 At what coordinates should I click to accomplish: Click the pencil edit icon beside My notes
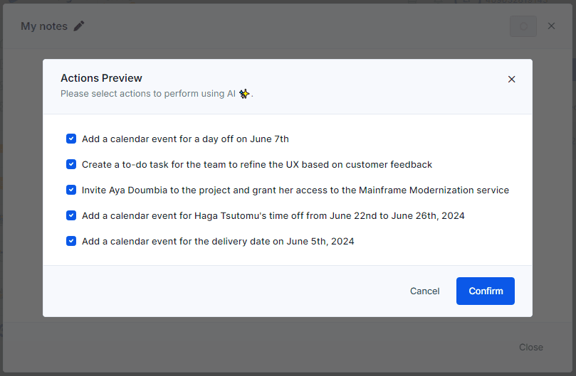78,26
